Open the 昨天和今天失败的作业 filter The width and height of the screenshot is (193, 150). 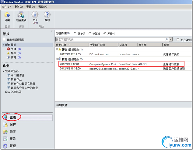(x=23, y=88)
